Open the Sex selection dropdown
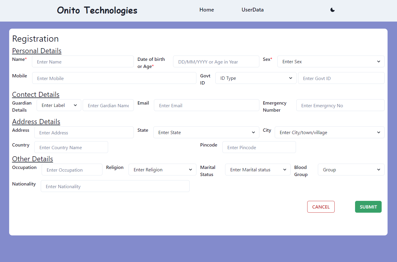This screenshot has height=262, width=397. 331,61
